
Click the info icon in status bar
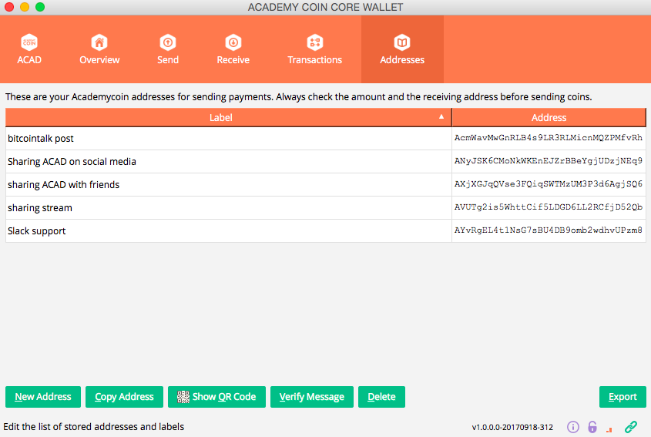tap(573, 427)
